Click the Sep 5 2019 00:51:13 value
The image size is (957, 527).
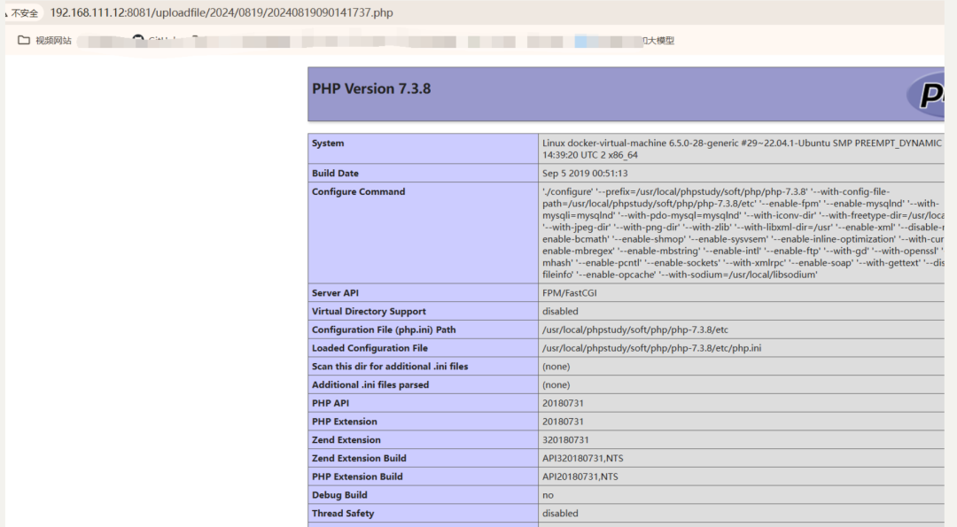(x=585, y=174)
